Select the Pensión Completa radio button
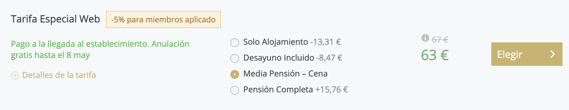Viewport: 569px width, 110px height. pos(234,90)
